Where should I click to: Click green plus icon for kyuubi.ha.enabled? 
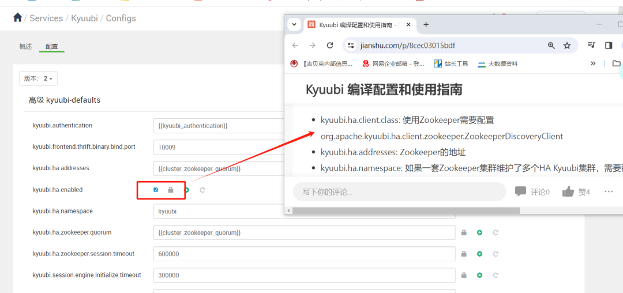click(186, 190)
